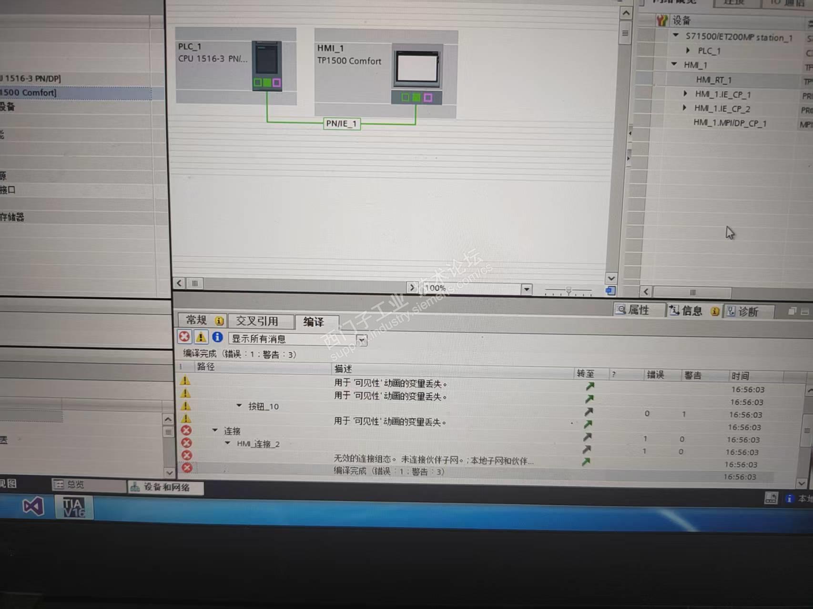Go to the 无效的连接组态 error location
This screenshot has height=609, width=813.
(x=586, y=461)
